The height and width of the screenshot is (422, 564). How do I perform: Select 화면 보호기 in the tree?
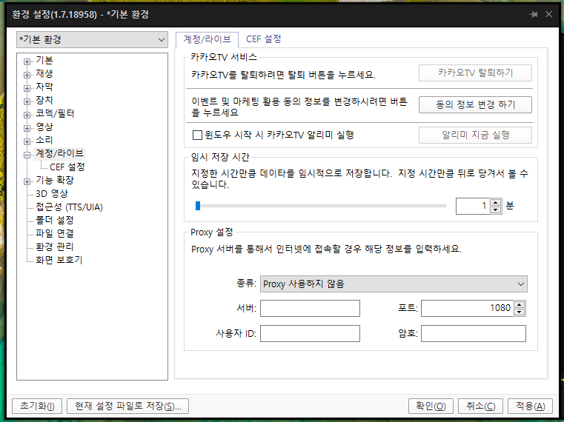coord(59,261)
